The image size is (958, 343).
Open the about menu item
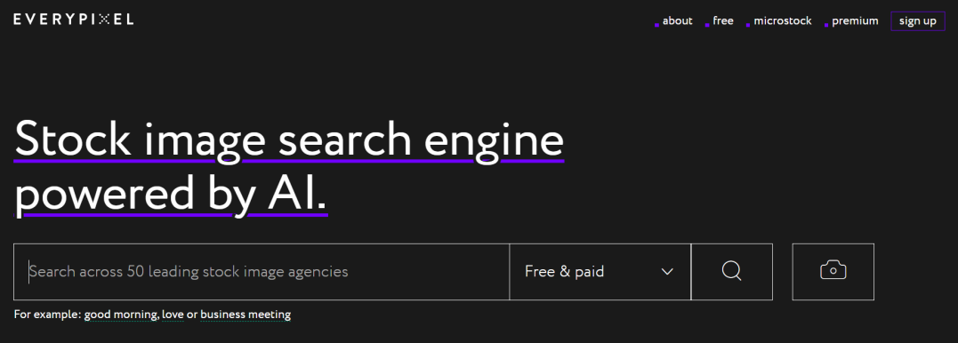[678, 20]
